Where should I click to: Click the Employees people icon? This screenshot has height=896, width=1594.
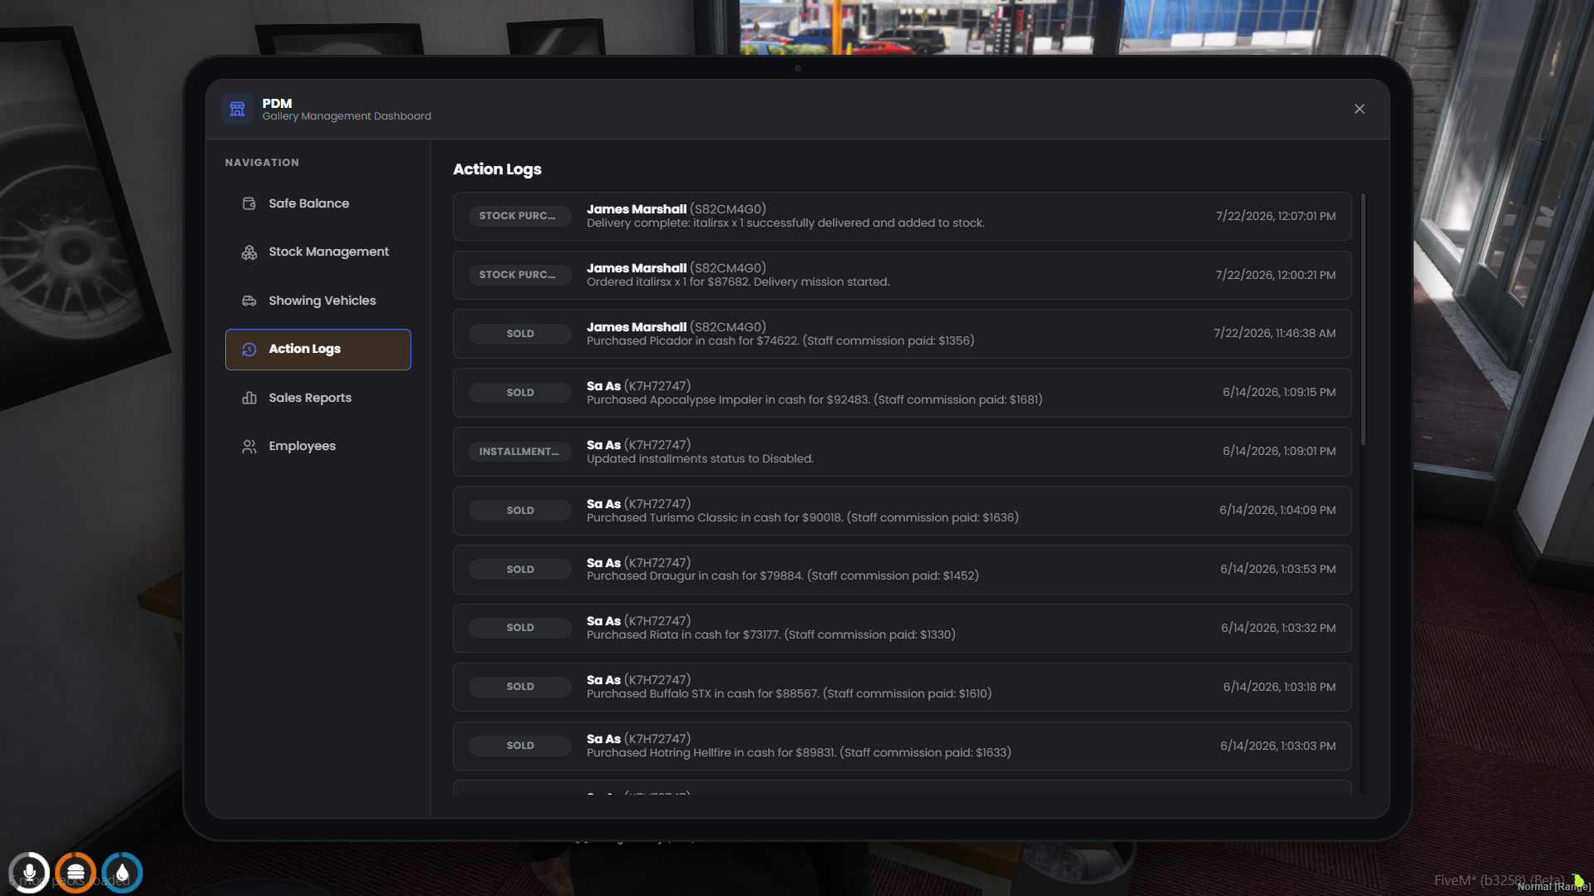click(248, 447)
